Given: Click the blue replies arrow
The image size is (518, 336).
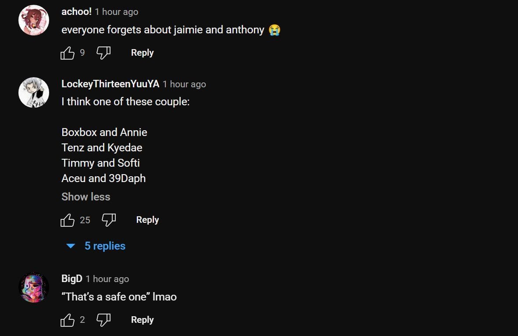Looking at the screenshot, I should point(70,246).
